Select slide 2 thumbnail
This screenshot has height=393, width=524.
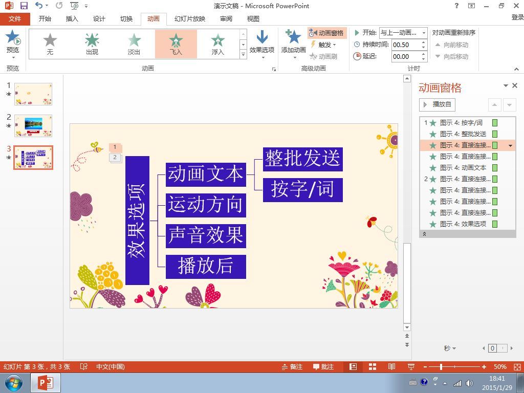(x=33, y=126)
